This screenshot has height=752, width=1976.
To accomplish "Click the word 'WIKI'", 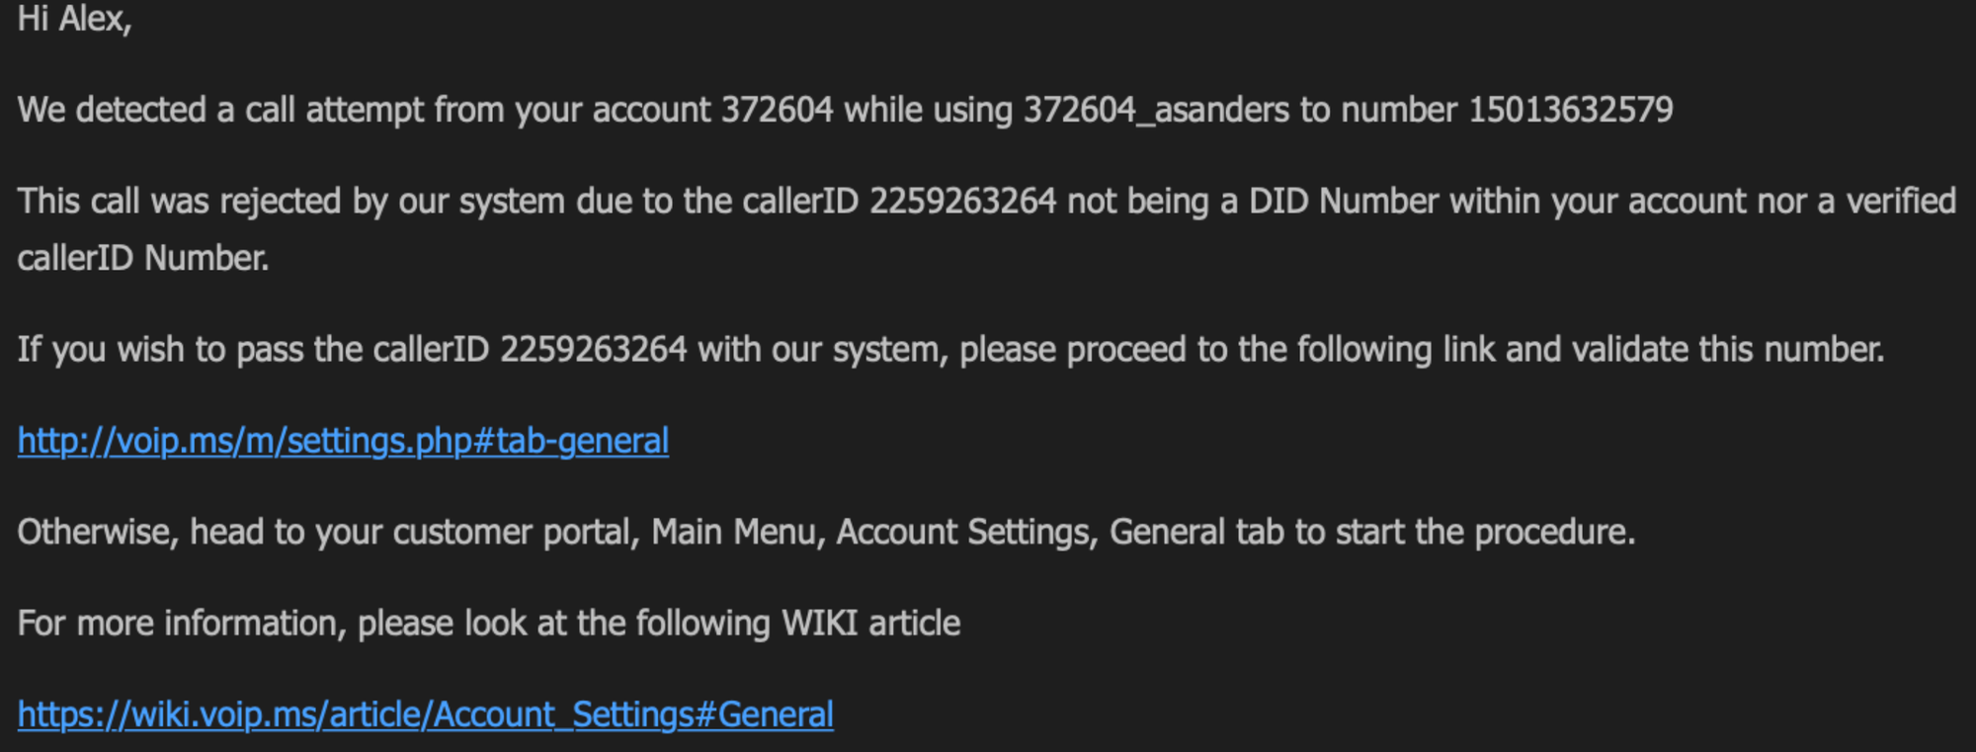I will coord(819,624).
